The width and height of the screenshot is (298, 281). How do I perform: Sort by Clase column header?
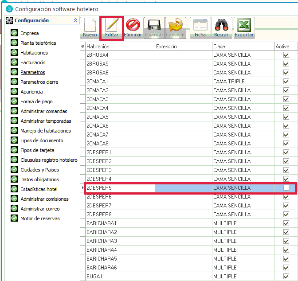coord(242,47)
